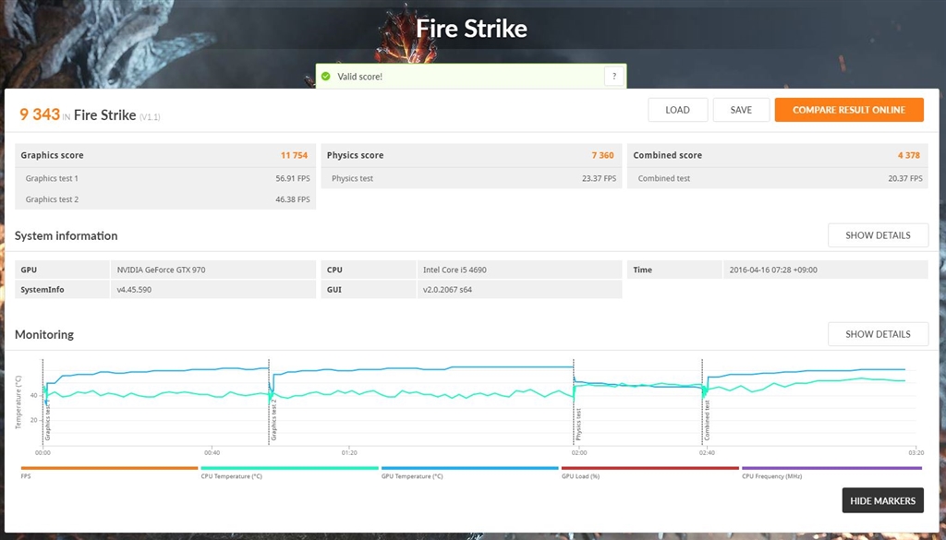The image size is (946, 540).
Task: Click the Physics test timeline marker
Action: (x=578, y=425)
